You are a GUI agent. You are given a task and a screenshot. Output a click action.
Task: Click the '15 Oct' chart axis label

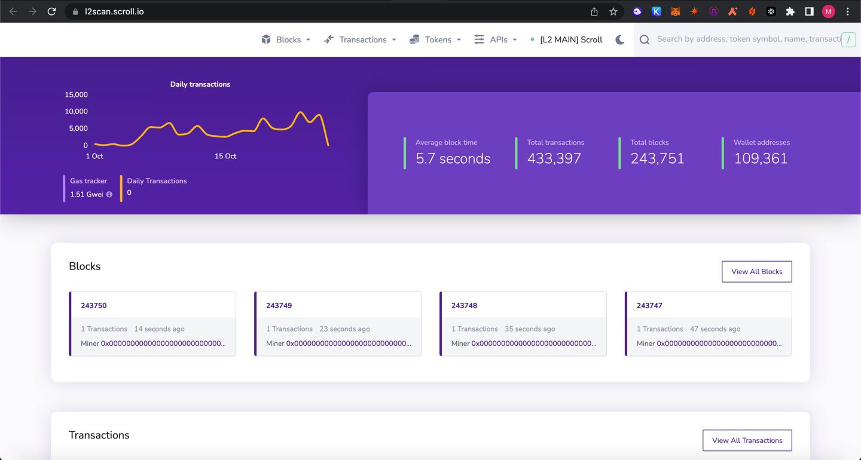click(225, 156)
